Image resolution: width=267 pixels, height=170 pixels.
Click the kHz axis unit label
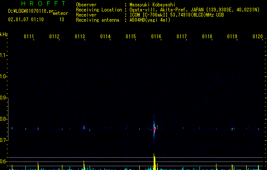[x=4, y=34]
